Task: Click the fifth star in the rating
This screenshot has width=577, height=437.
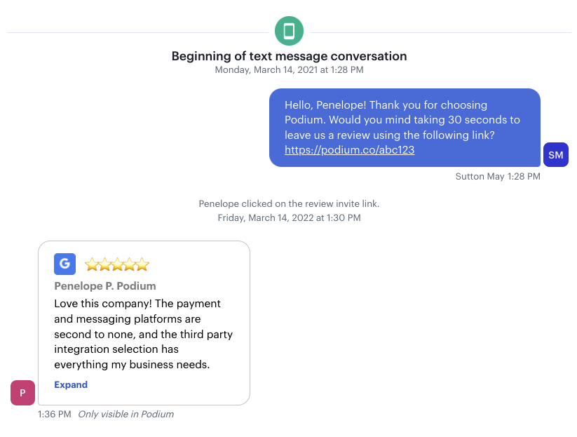Action: click(142, 264)
